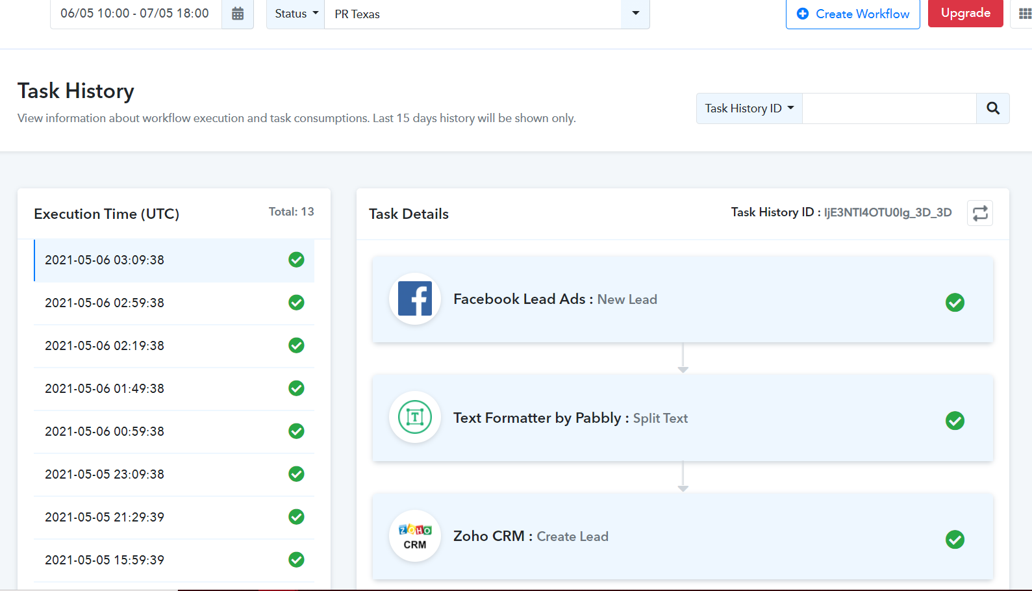Click green check for 21:29:39 execution
1032x591 pixels.
click(x=296, y=517)
